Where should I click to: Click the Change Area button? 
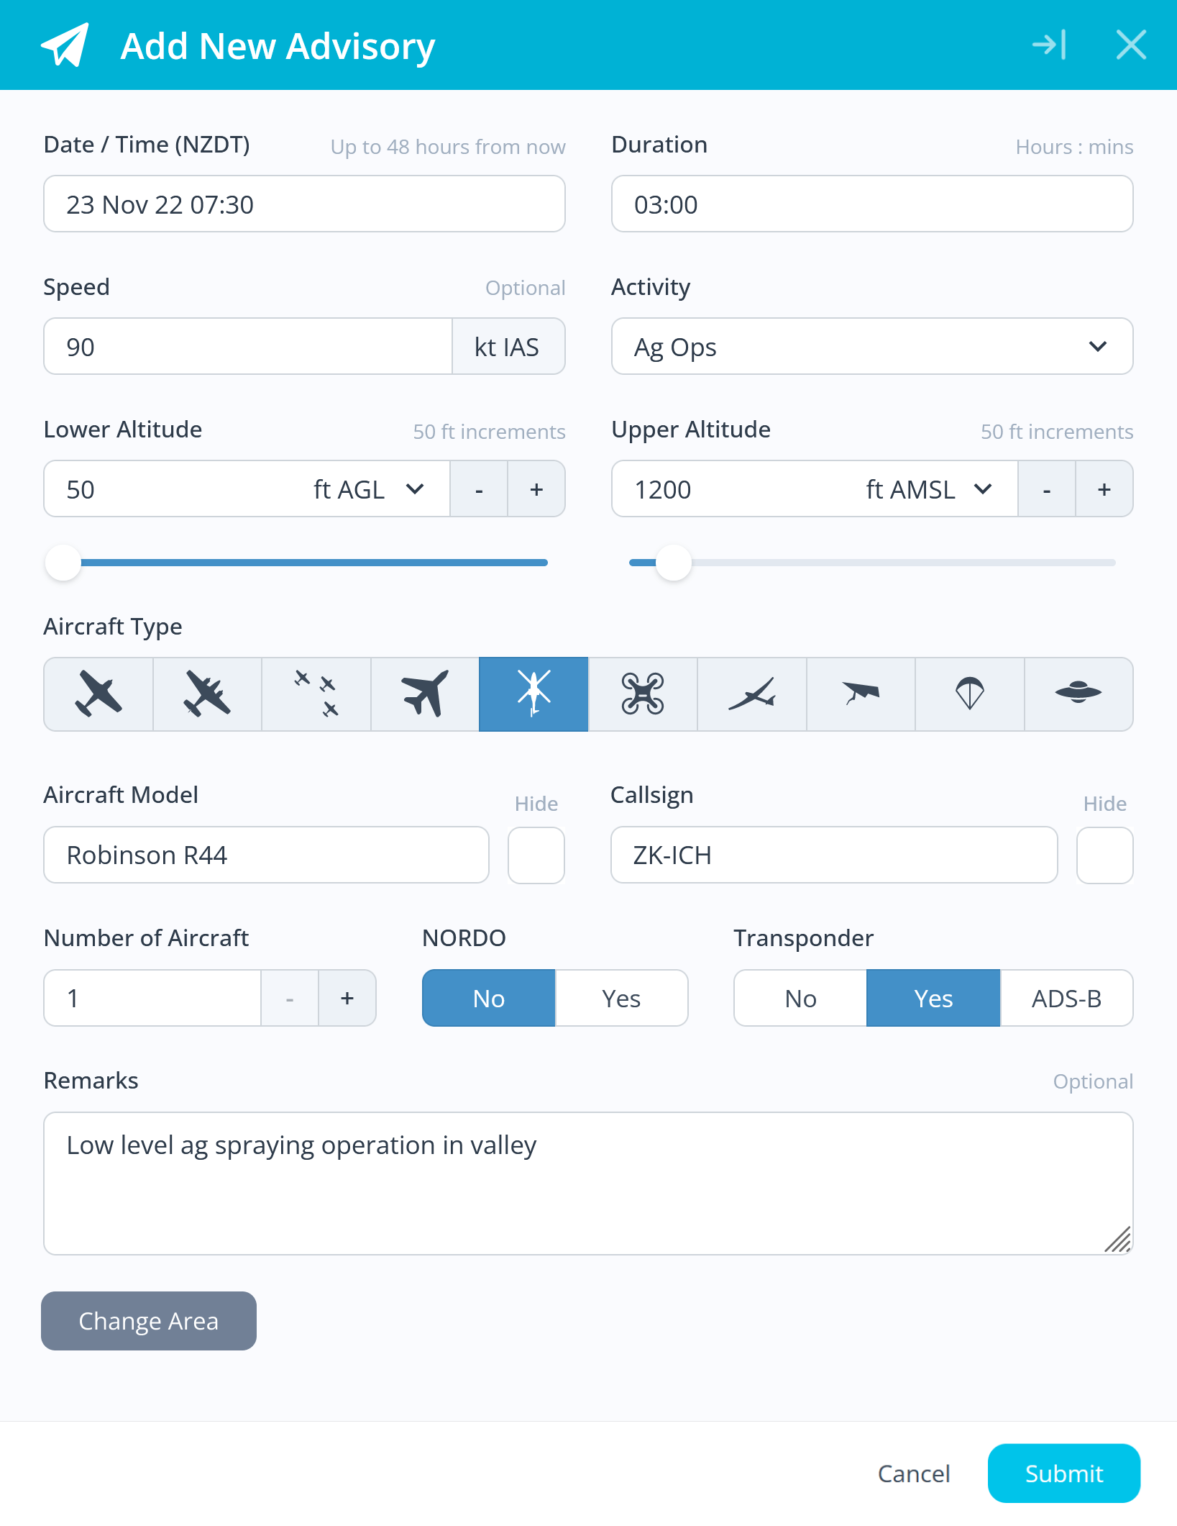pos(149,1321)
